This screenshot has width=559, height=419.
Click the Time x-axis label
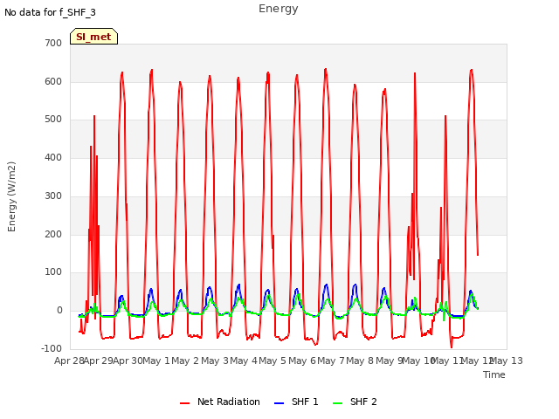[x=494, y=374]
